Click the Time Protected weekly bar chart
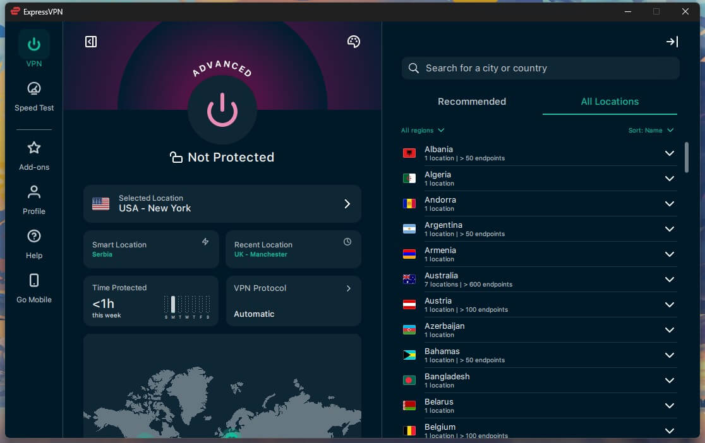 (x=187, y=307)
